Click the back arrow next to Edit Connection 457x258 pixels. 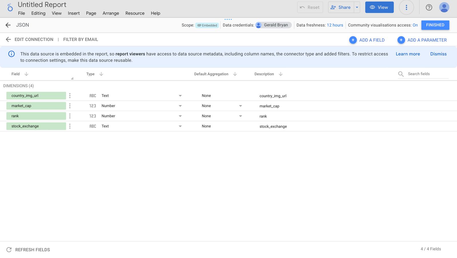[8, 39]
